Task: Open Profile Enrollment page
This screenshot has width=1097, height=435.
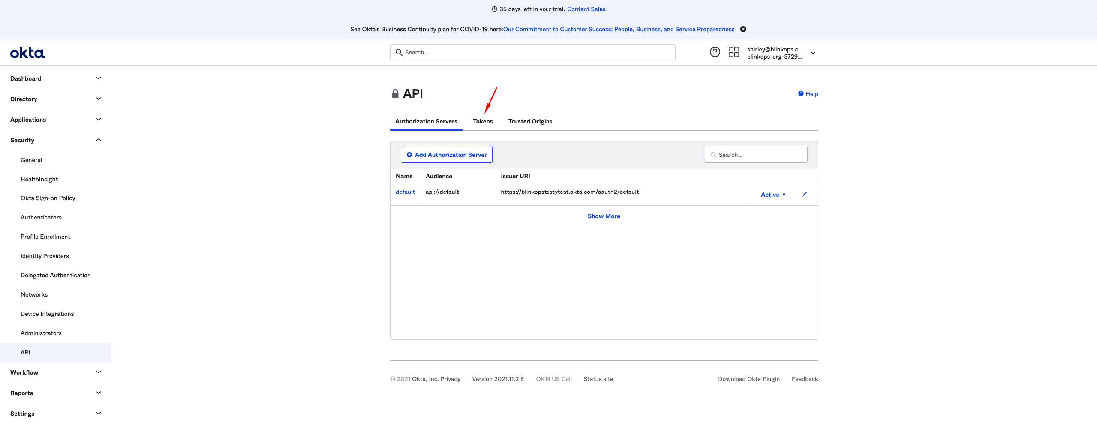Action: pyautogui.click(x=45, y=237)
